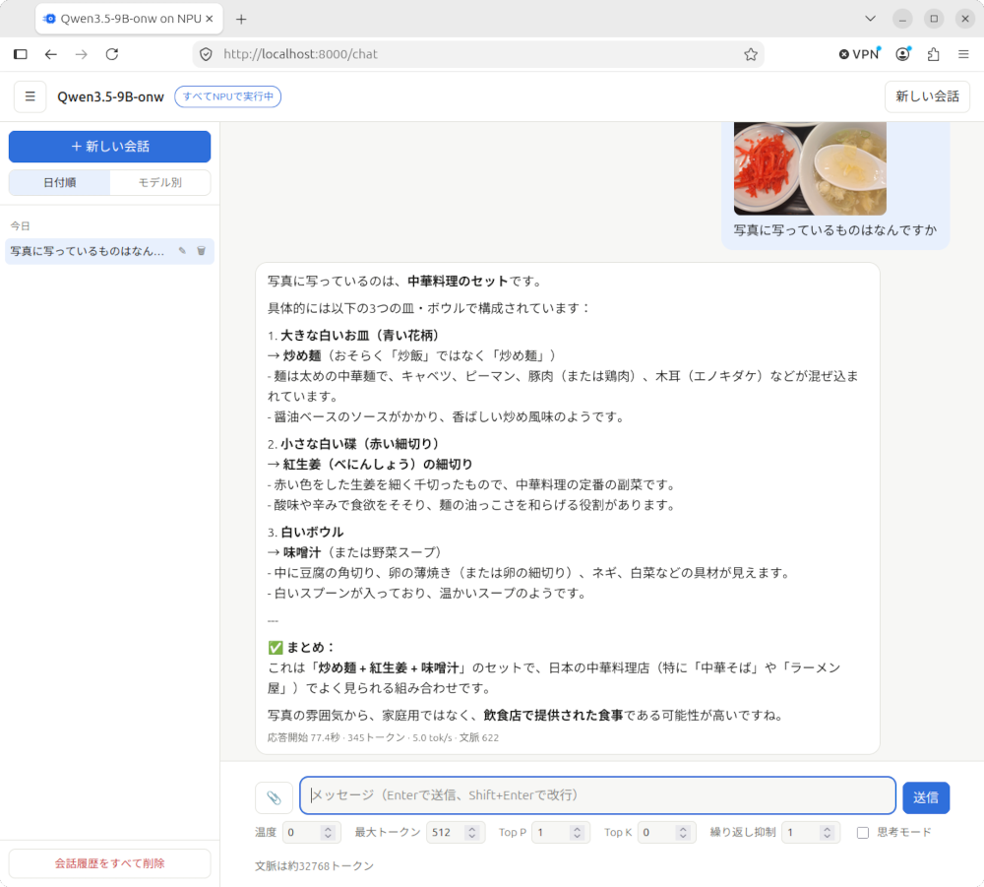
Task: Click the 繰り返し抑制 stepper arrows
Action: pos(828,833)
